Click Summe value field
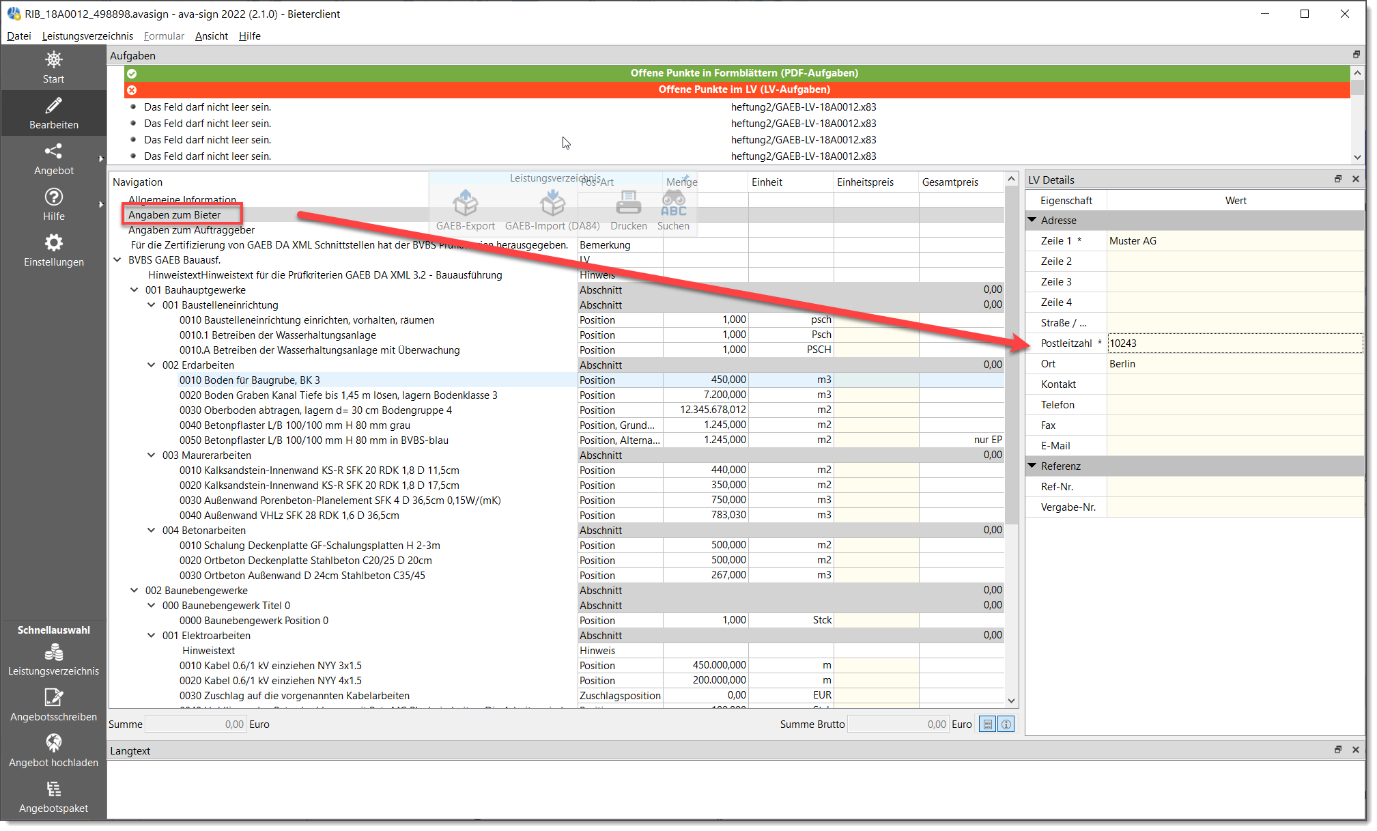 (195, 724)
